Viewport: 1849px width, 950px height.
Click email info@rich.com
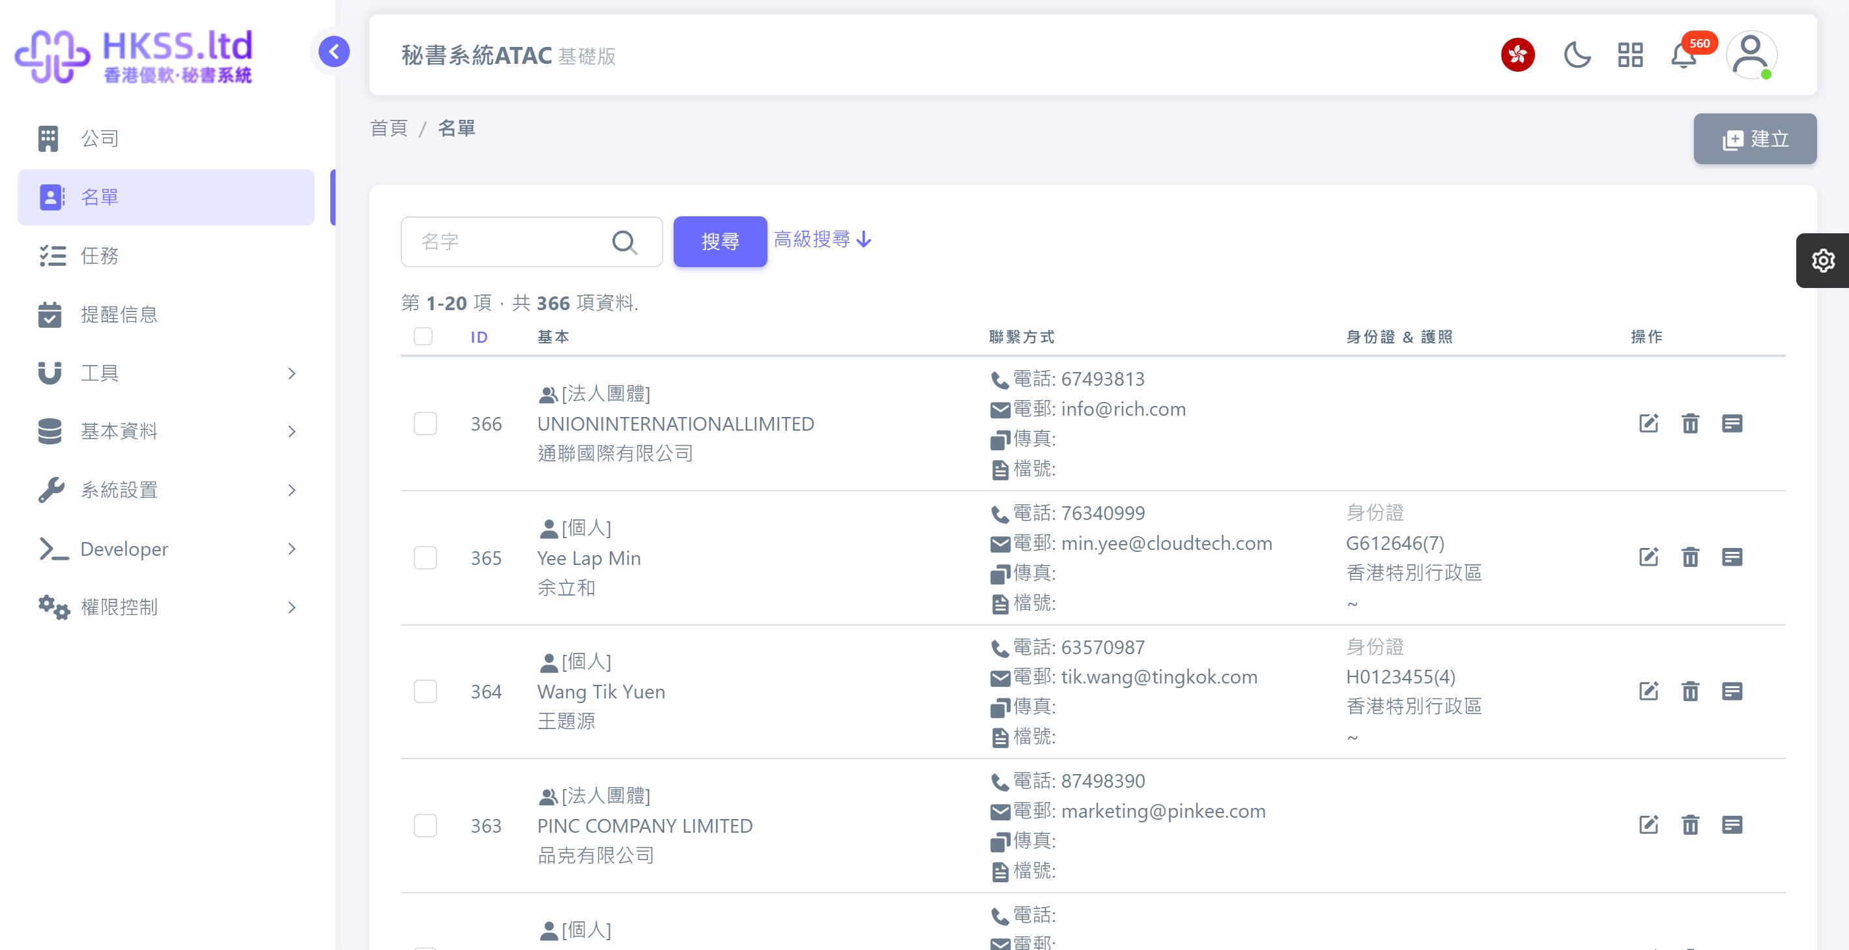tap(1123, 409)
